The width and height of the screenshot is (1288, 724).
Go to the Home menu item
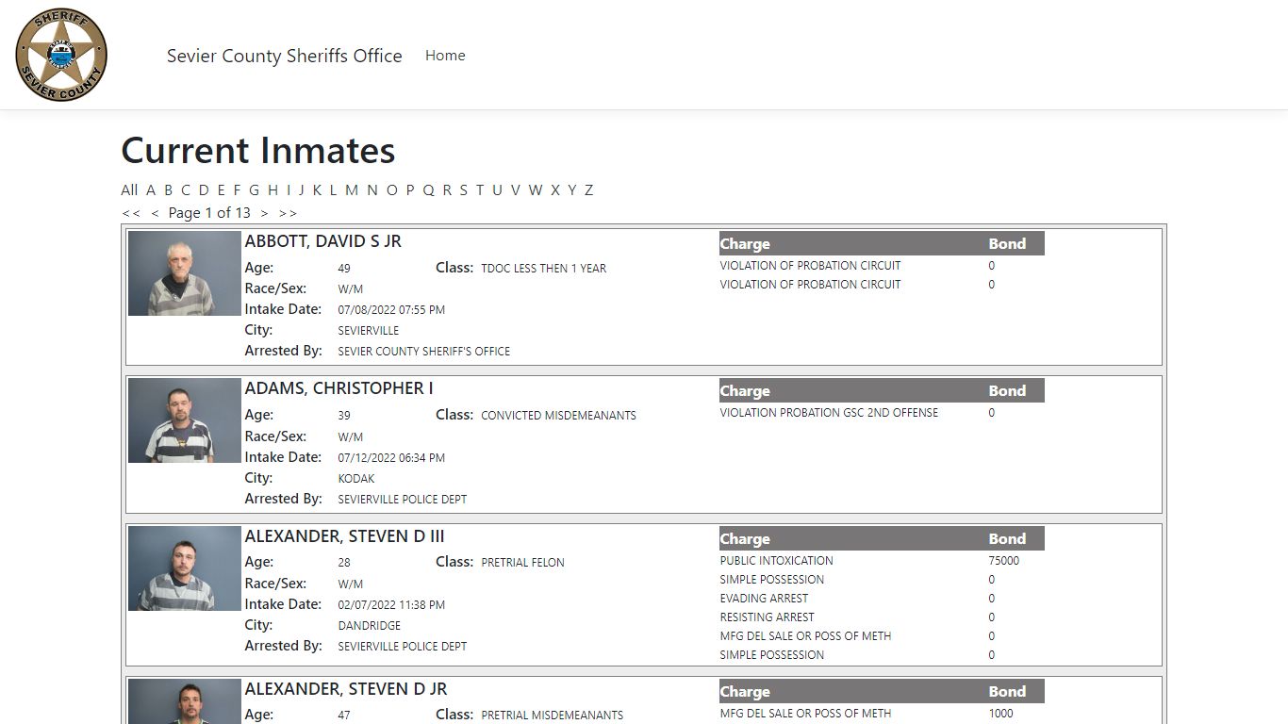pyautogui.click(x=445, y=56)
